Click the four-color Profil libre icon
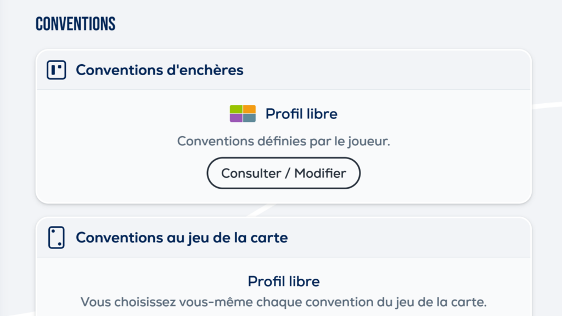Image resolution: width=562 pixels, height=316 pixels. point(243,114)
